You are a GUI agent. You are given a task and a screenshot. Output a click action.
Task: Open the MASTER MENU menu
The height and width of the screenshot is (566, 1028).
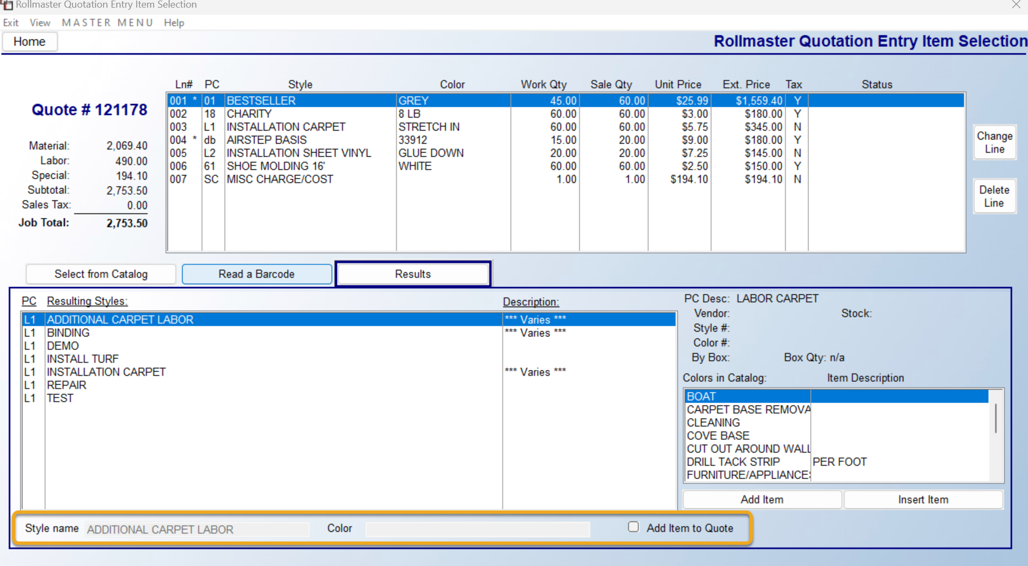coord(107,22)
